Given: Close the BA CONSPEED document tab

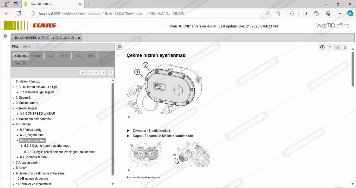Looking at the screenshot, I should click(x=79, y=38).
